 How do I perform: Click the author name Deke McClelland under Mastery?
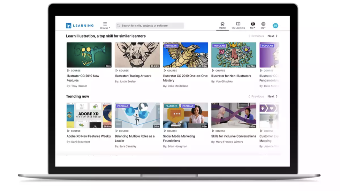(178, 86)
